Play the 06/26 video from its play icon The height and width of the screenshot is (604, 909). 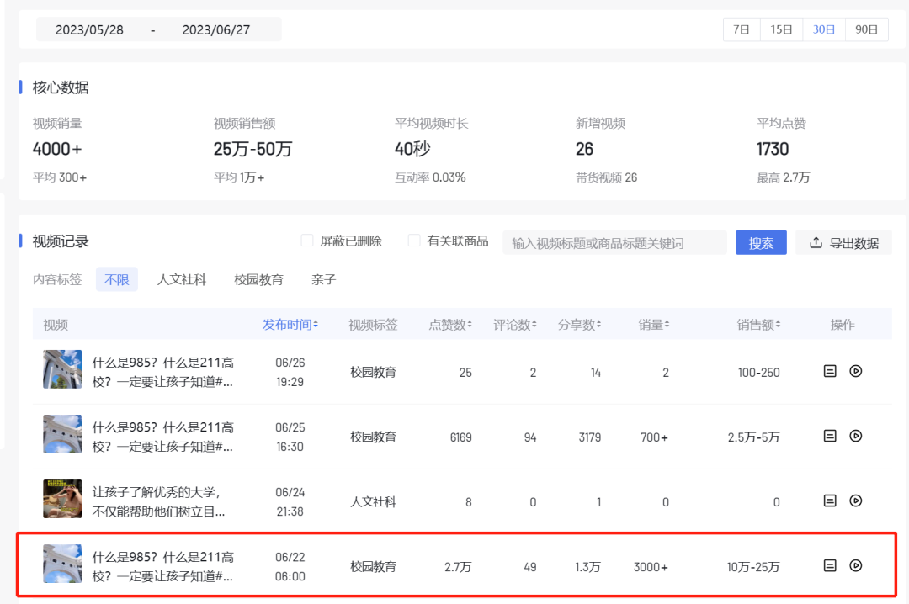[856, 370]
